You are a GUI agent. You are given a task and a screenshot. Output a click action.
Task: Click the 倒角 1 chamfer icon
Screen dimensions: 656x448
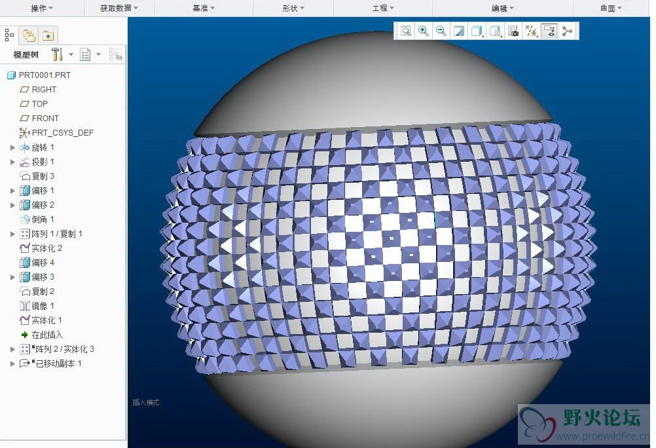[25, 219]
